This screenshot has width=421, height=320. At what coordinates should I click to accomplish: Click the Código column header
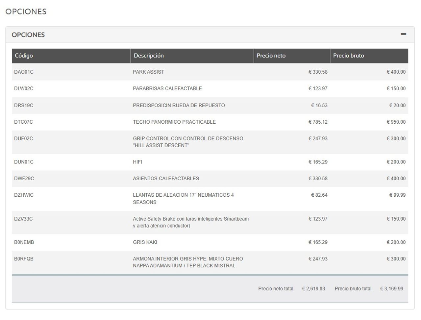coord(71,56)
